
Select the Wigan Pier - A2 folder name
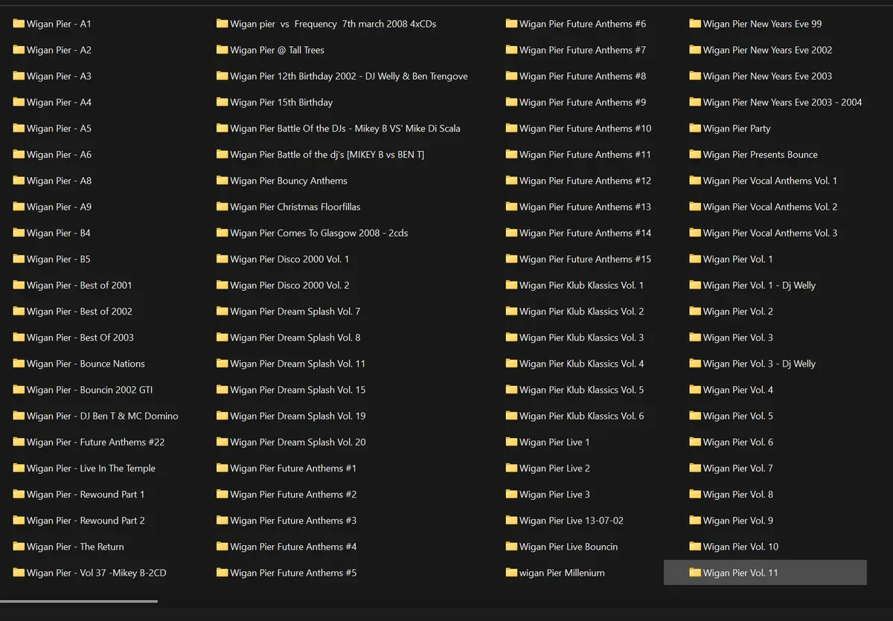pos(59,50)
